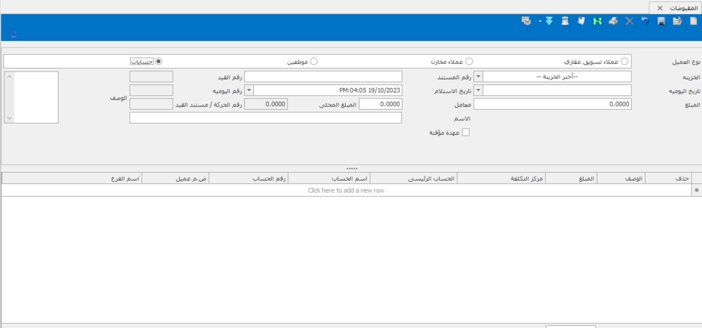Image resolution: width=702 pixels, height=328 pixels.
Task: Open the تاريخ الاستلام date dropdown arrow
Action: (x=249, y=90)
